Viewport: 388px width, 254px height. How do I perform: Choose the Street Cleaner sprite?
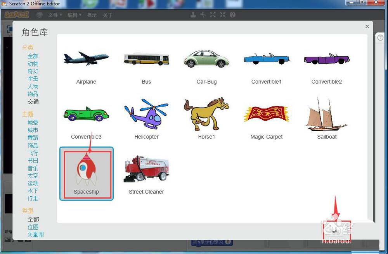(x=146, y=169)
